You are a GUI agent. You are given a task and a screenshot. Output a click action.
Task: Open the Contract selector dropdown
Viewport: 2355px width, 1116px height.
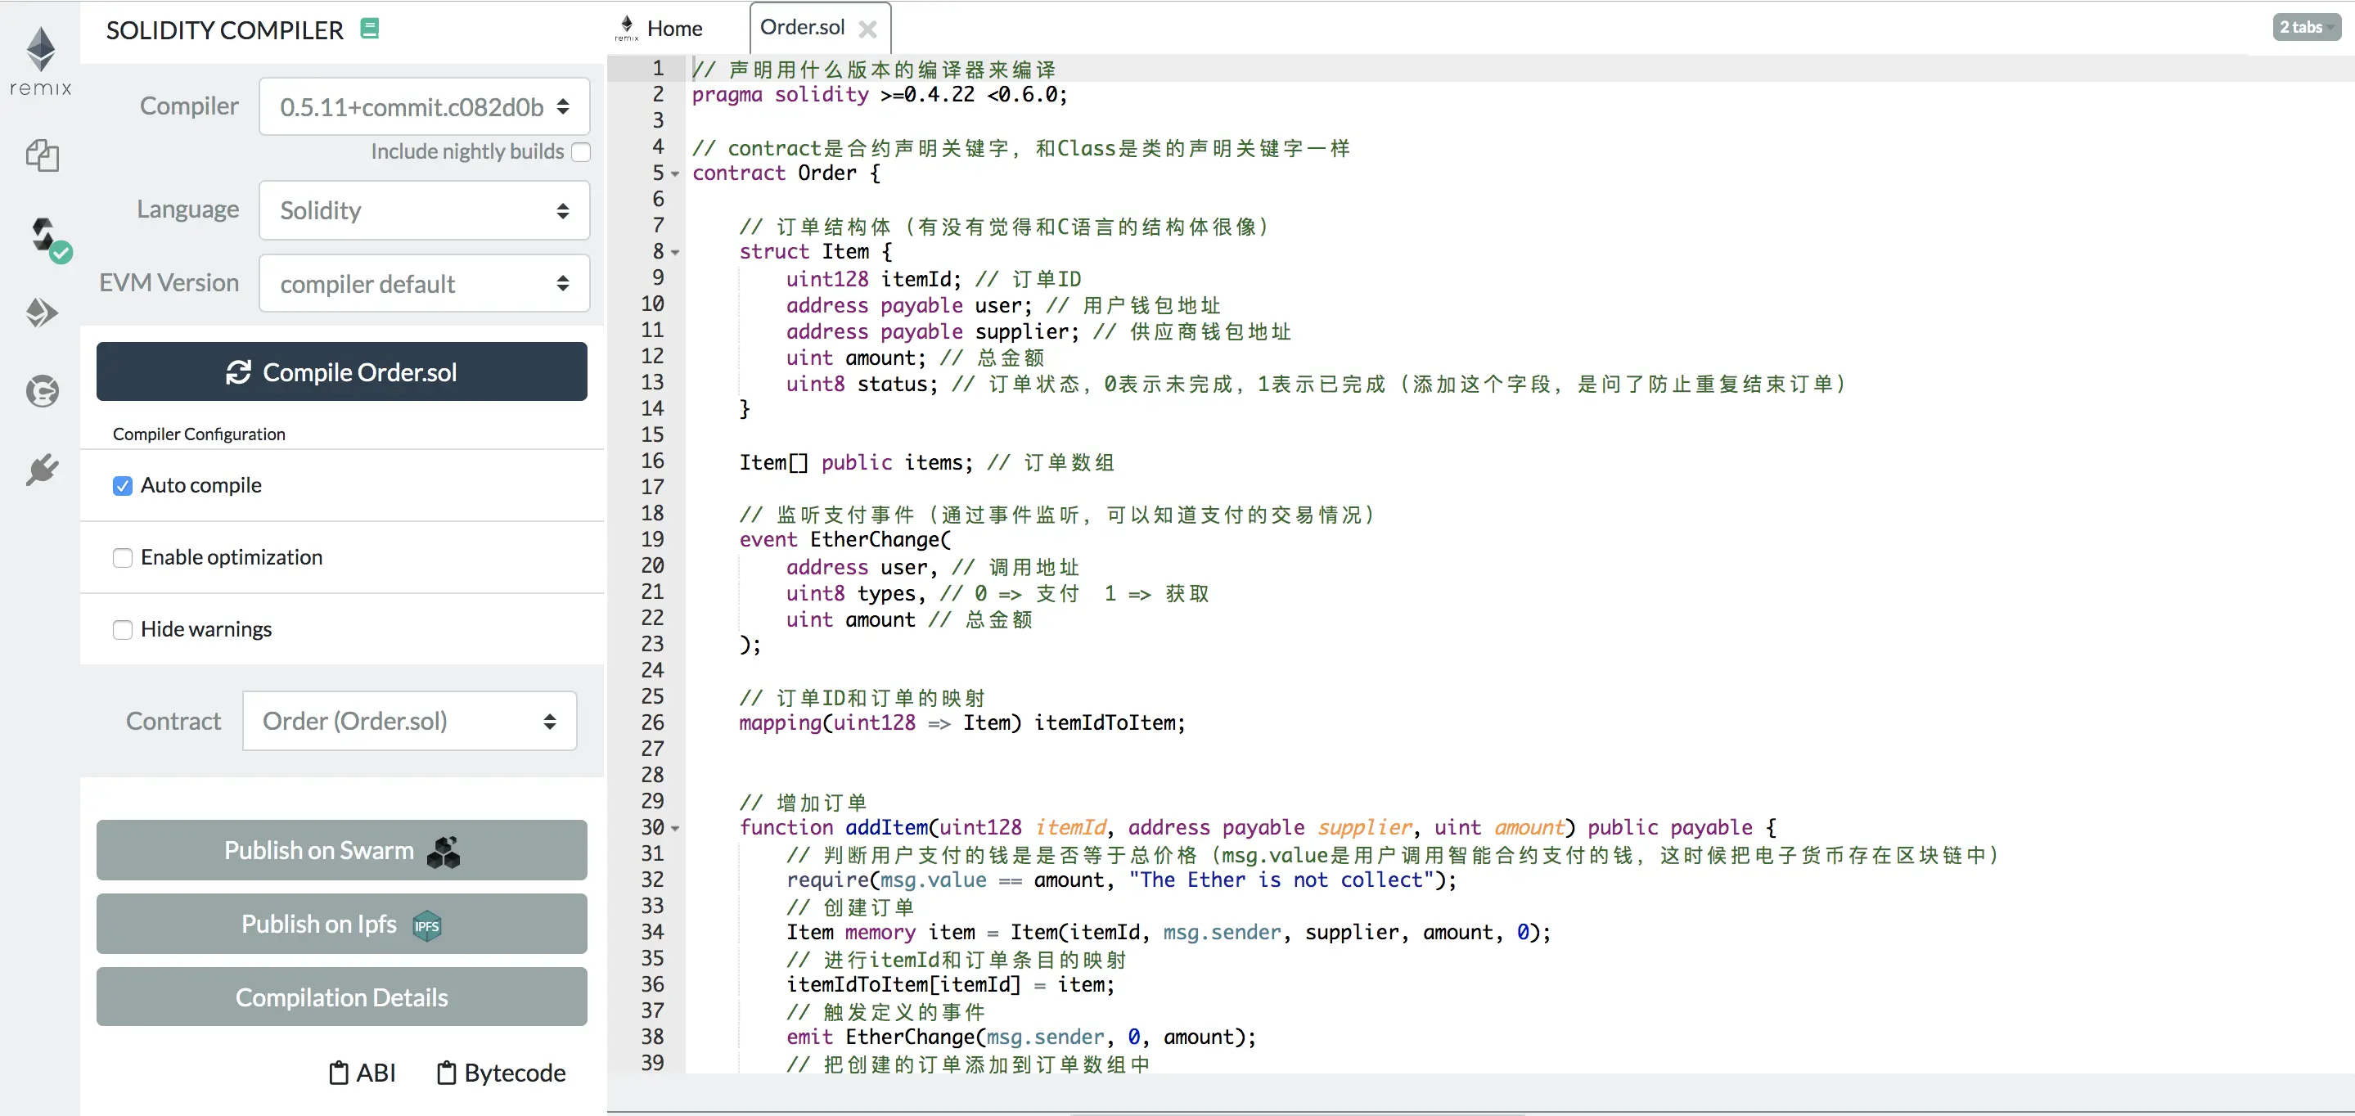point(410,721)
